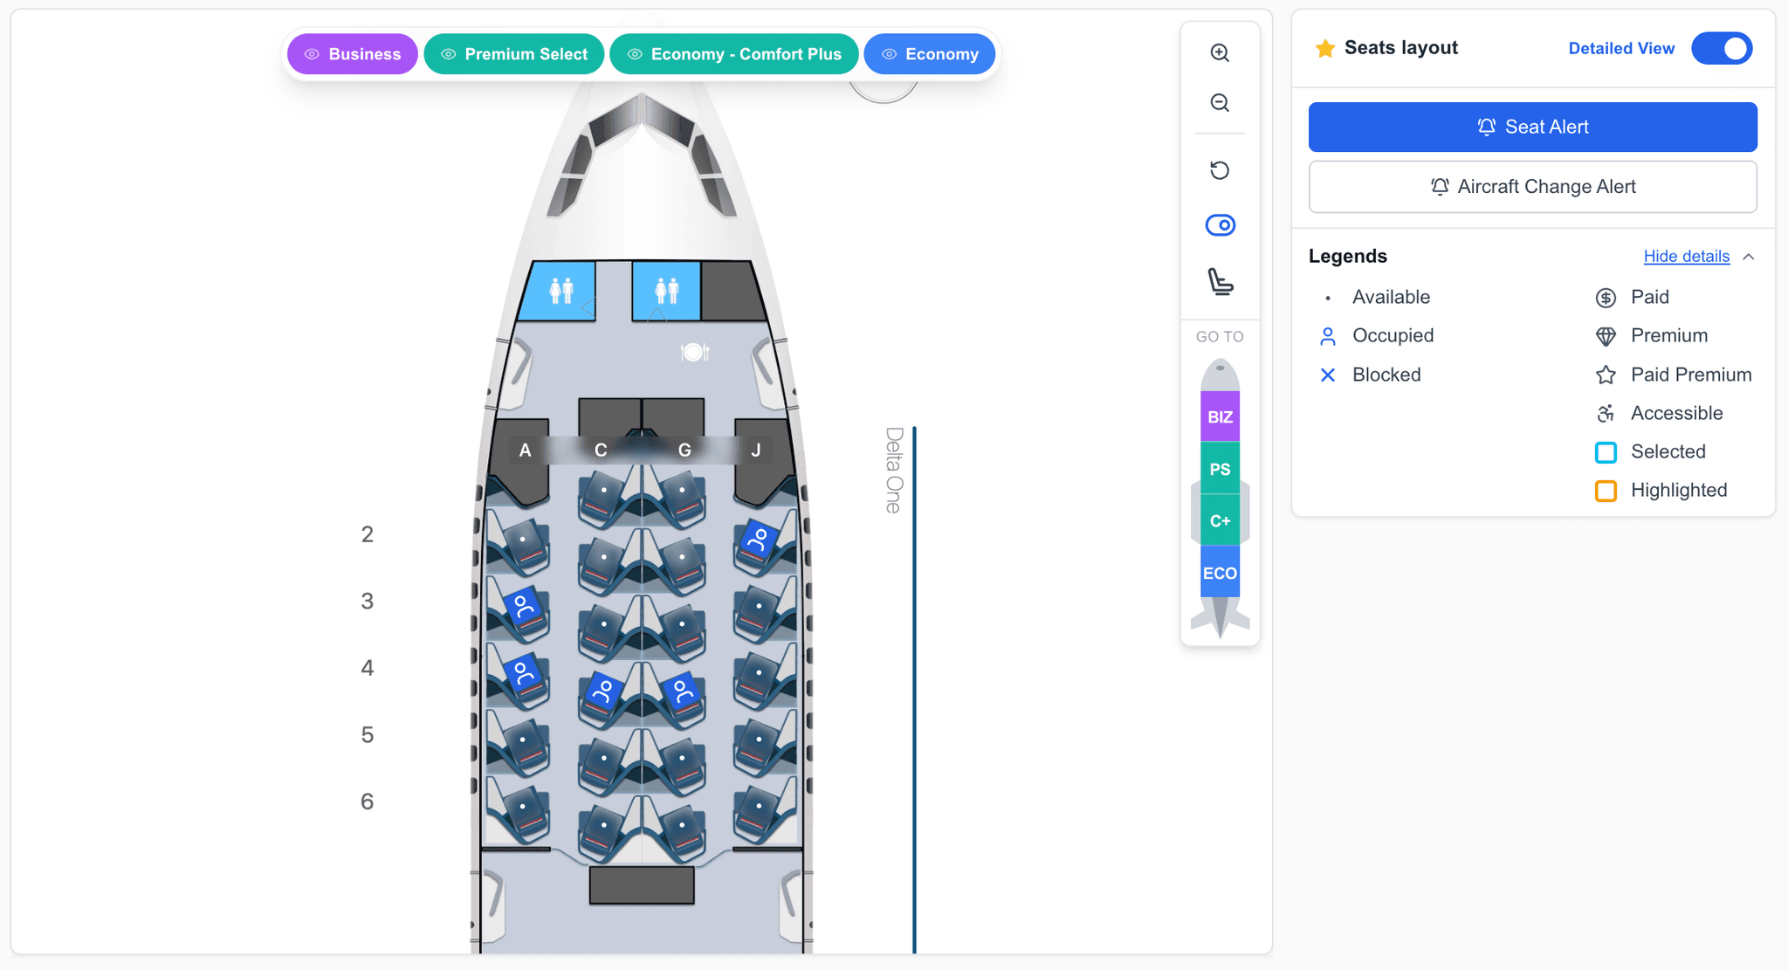
Task: Select the Premium Select cabin filter
Action: click(x=514, y=53)
